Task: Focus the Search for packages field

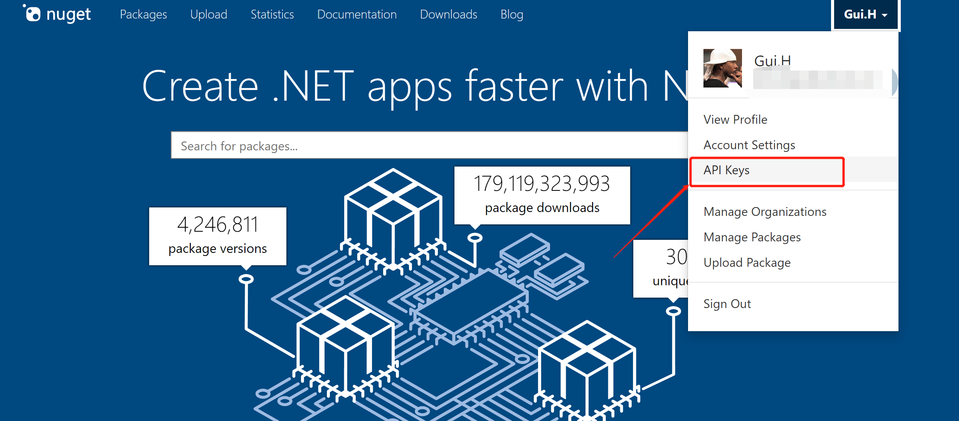Action: click(429, 145)
